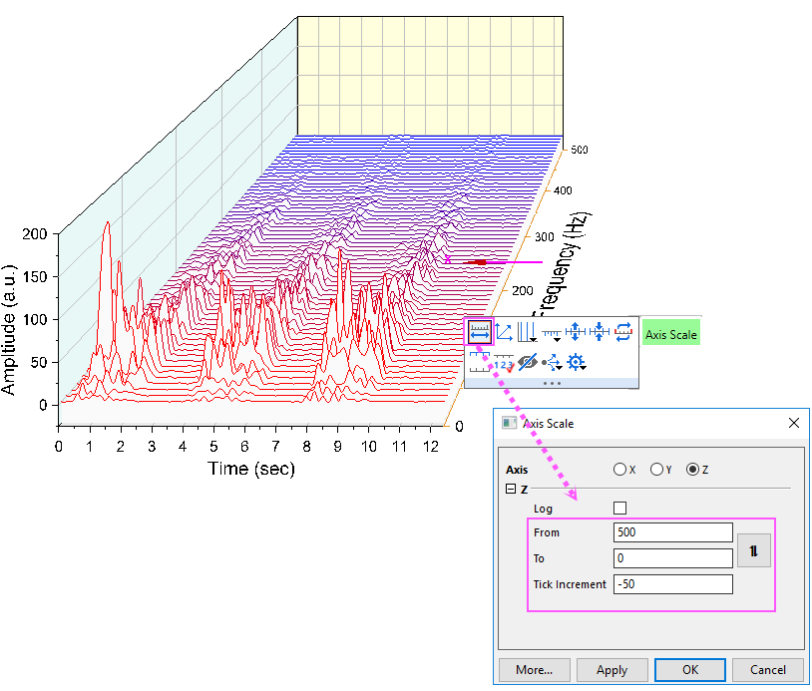This screenshot has height=691, width=812.
Task: Click the More... button
Action: click(x=535, y=670)
